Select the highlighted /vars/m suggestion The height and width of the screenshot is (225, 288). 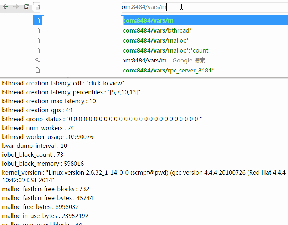148,21
